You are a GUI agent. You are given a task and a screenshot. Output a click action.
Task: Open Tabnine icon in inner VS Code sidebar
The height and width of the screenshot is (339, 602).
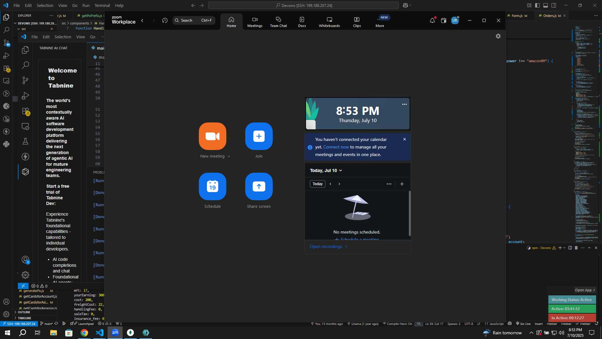coord(25,172)
